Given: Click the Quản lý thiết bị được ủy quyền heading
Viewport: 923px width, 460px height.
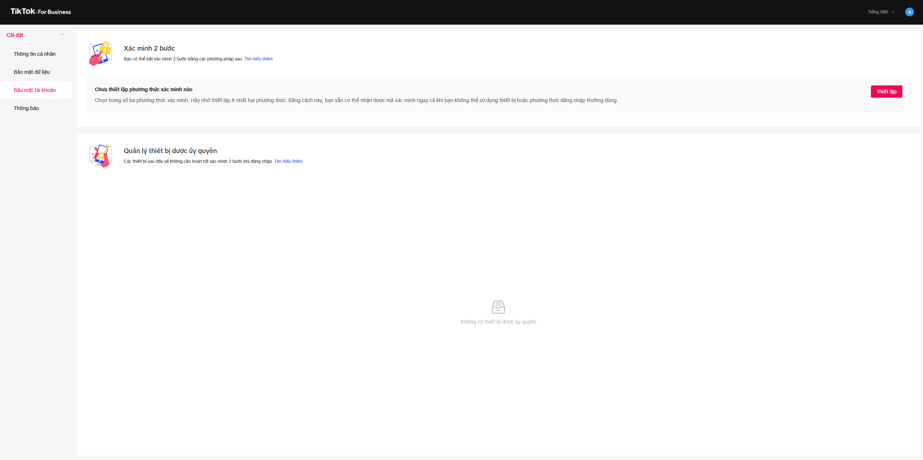Looking at the screenshot, I should click(x=170, y=151).
